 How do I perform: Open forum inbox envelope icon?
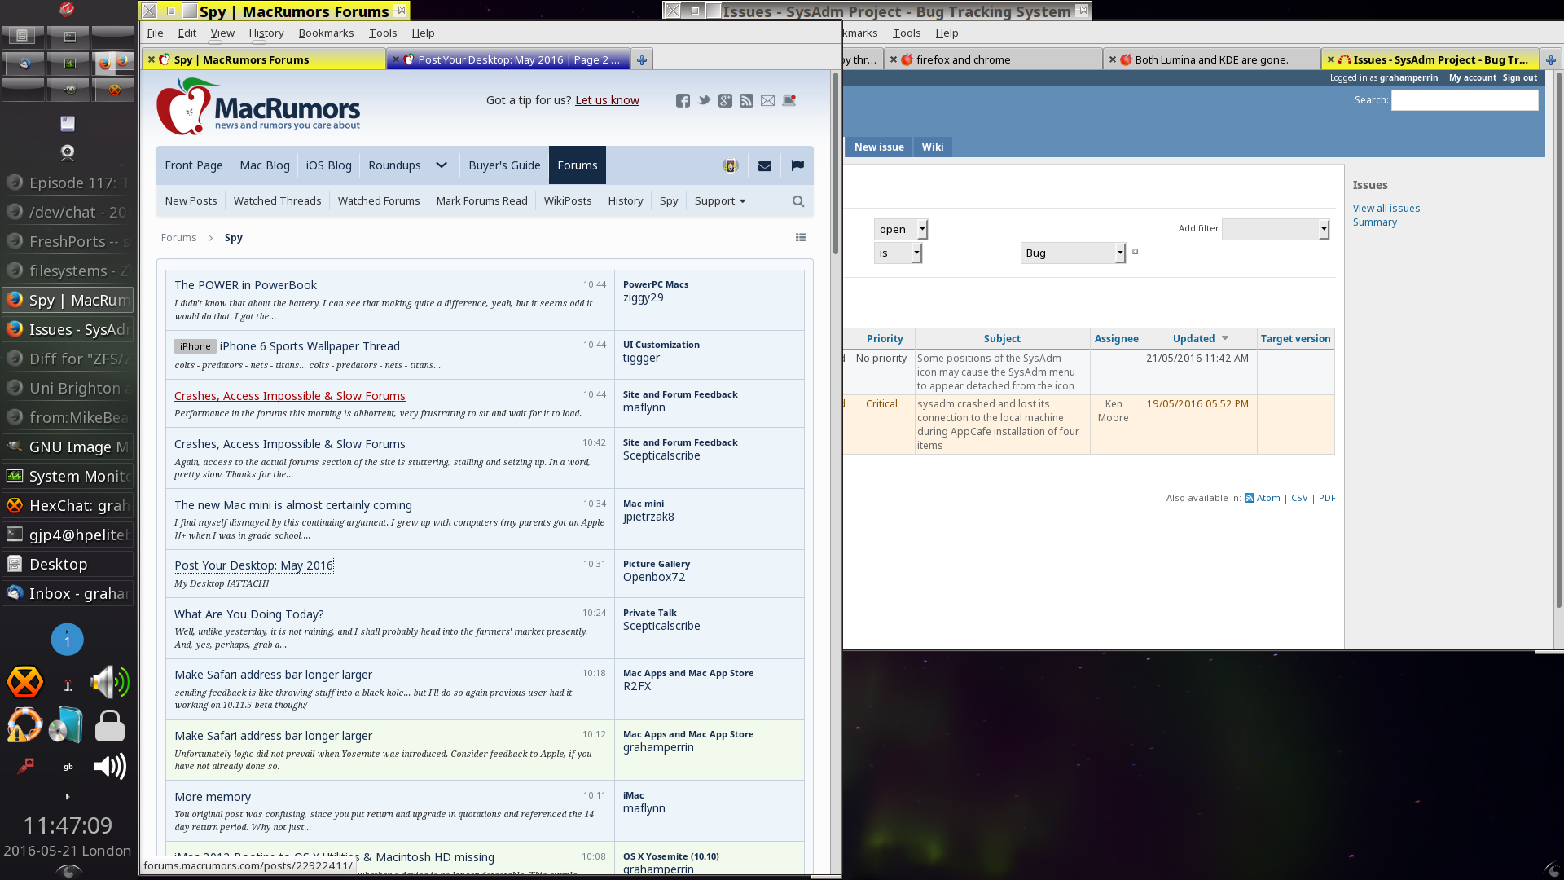click(765, 165)
